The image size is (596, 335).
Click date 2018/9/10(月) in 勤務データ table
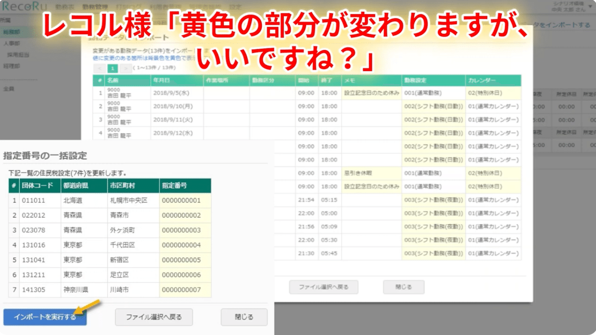point(177,106)
